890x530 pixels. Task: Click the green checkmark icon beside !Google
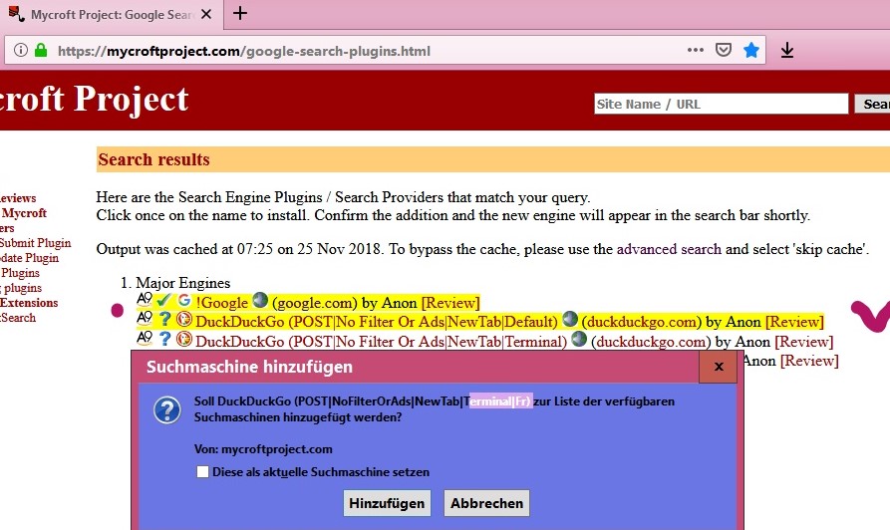[163, 300]
